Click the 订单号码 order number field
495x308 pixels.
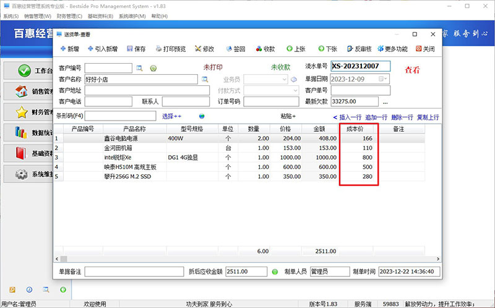271,101
